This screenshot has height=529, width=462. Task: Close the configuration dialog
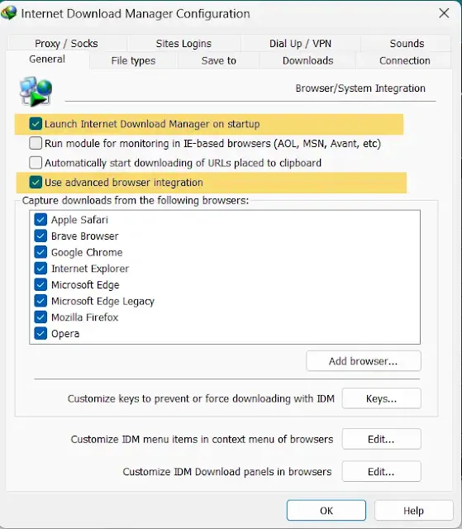(444, 13)
